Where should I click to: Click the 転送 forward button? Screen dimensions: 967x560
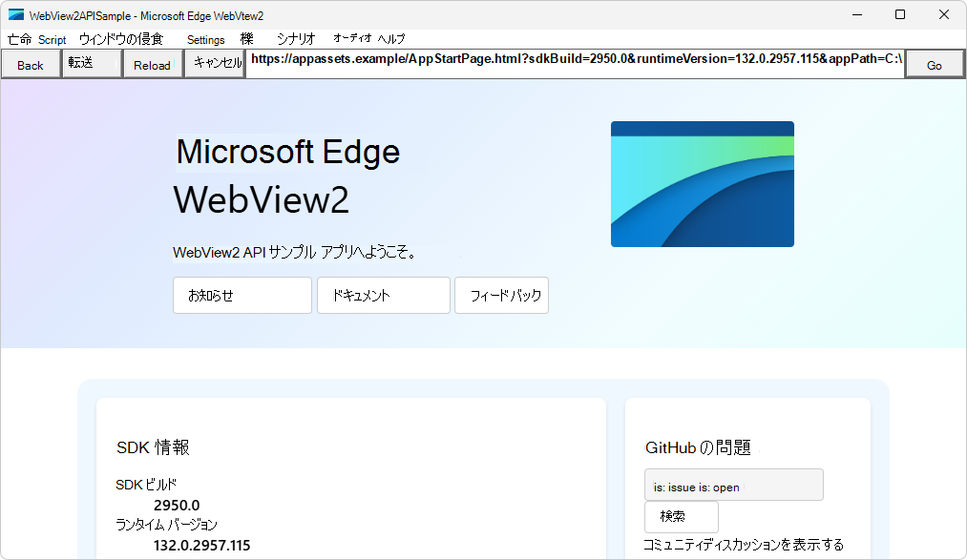tap(91, 63)
